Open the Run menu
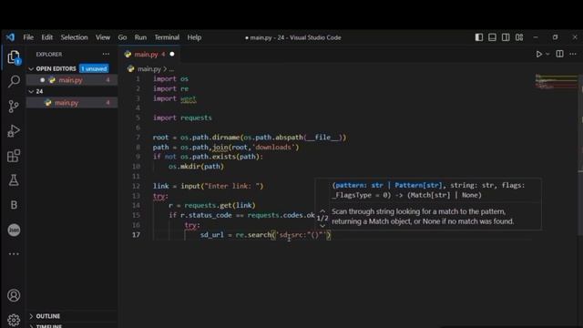583x328 pixels. (x=140, y=37)
